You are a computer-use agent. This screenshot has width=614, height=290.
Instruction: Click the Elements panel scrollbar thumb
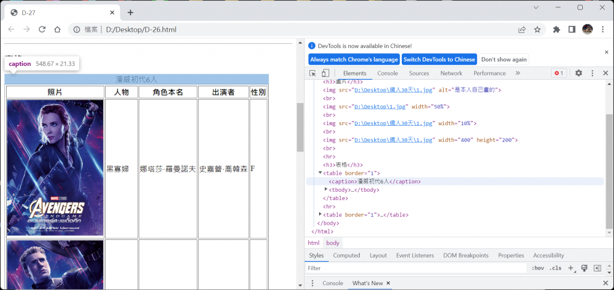coord(609,172)
